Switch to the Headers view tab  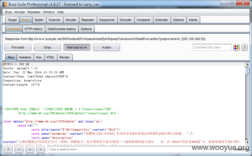click(25, 57)
